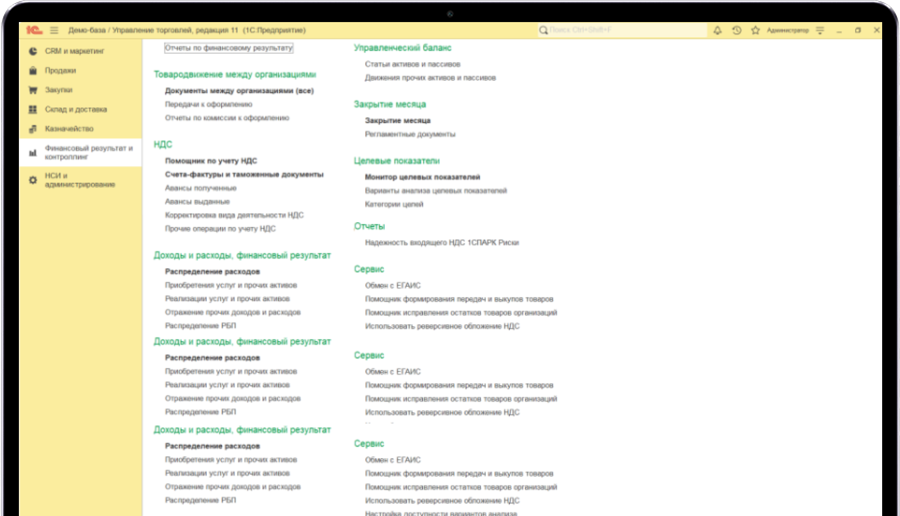Click the Закупки shopping cart icon
Image resolution: width=900 pixels, height=516 pixels.
[33, 90]
